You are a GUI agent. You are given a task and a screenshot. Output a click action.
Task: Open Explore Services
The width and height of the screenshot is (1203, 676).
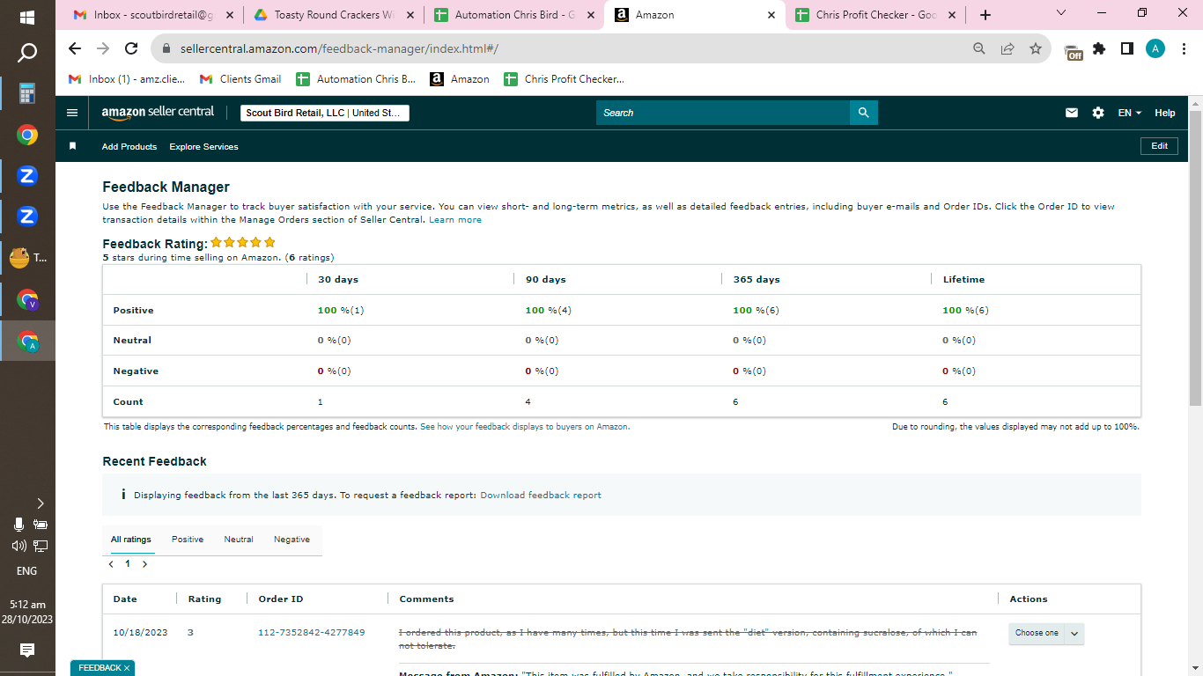[x=204, y=147]
